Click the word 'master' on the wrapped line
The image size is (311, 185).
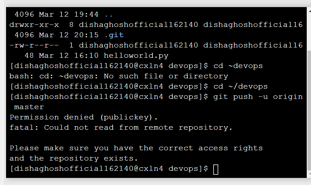pos(29,107)
